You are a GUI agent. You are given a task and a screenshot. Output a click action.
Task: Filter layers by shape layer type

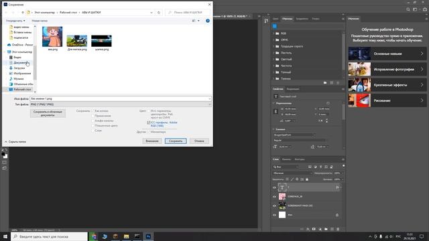click(326, 167)
